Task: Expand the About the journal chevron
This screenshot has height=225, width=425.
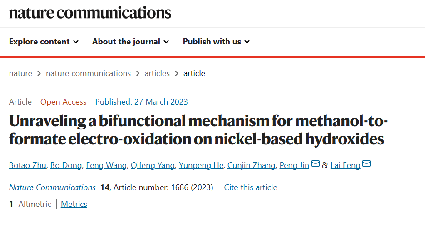Action: tap(167, 42)
